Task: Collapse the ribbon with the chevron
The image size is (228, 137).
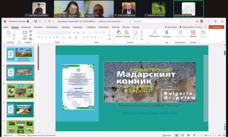Action: (223, 42)
